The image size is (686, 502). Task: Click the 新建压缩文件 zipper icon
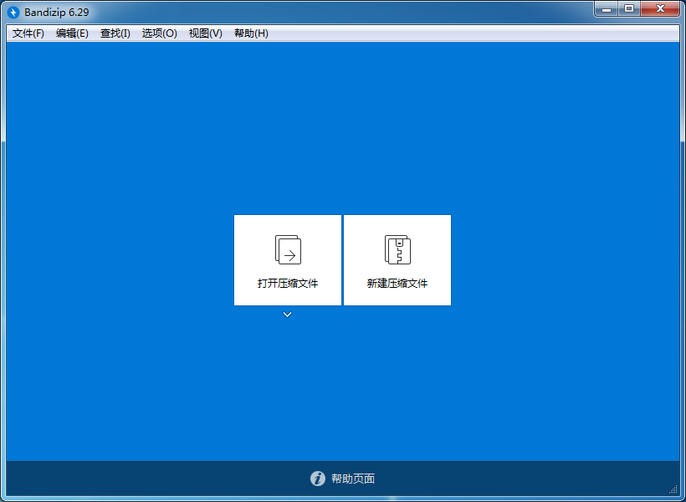pyautogui.click(x=397, y=249)
